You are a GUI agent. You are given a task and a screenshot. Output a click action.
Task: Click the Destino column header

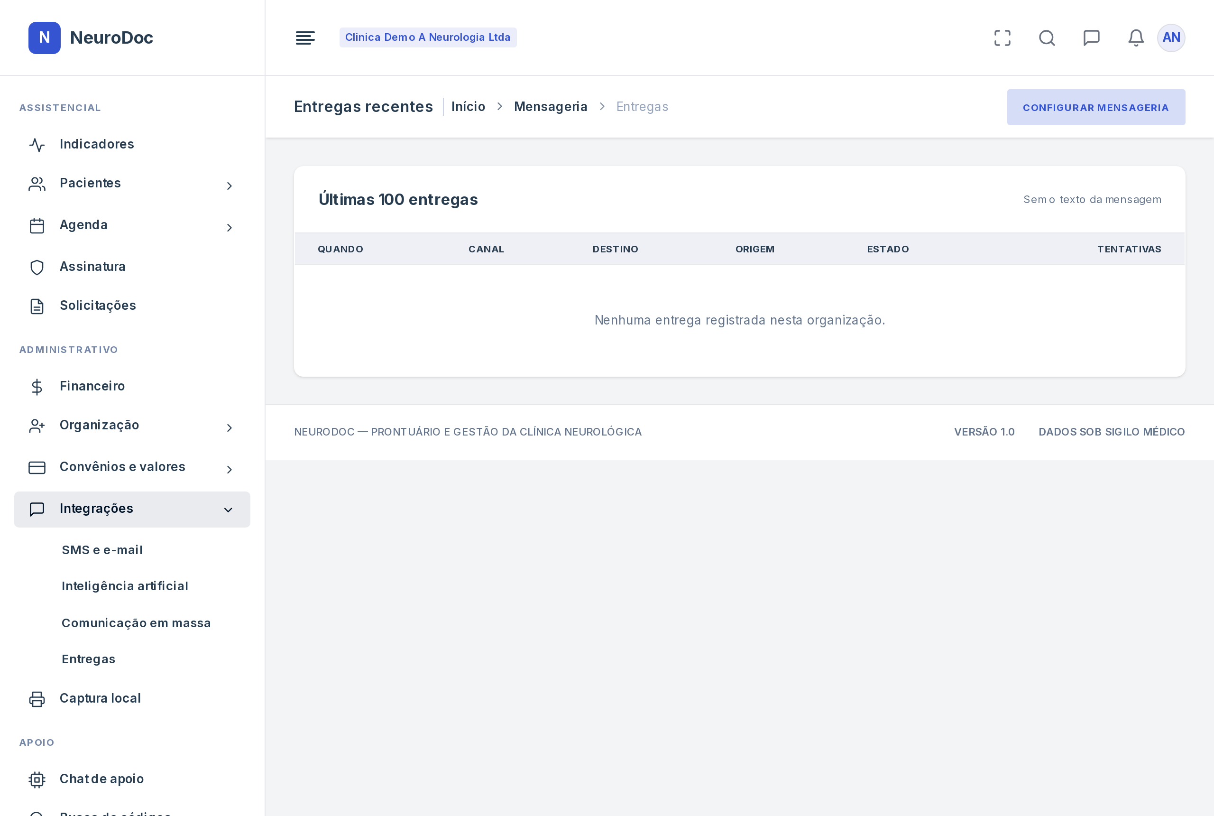pyautogui.click(x=615, y=249)
